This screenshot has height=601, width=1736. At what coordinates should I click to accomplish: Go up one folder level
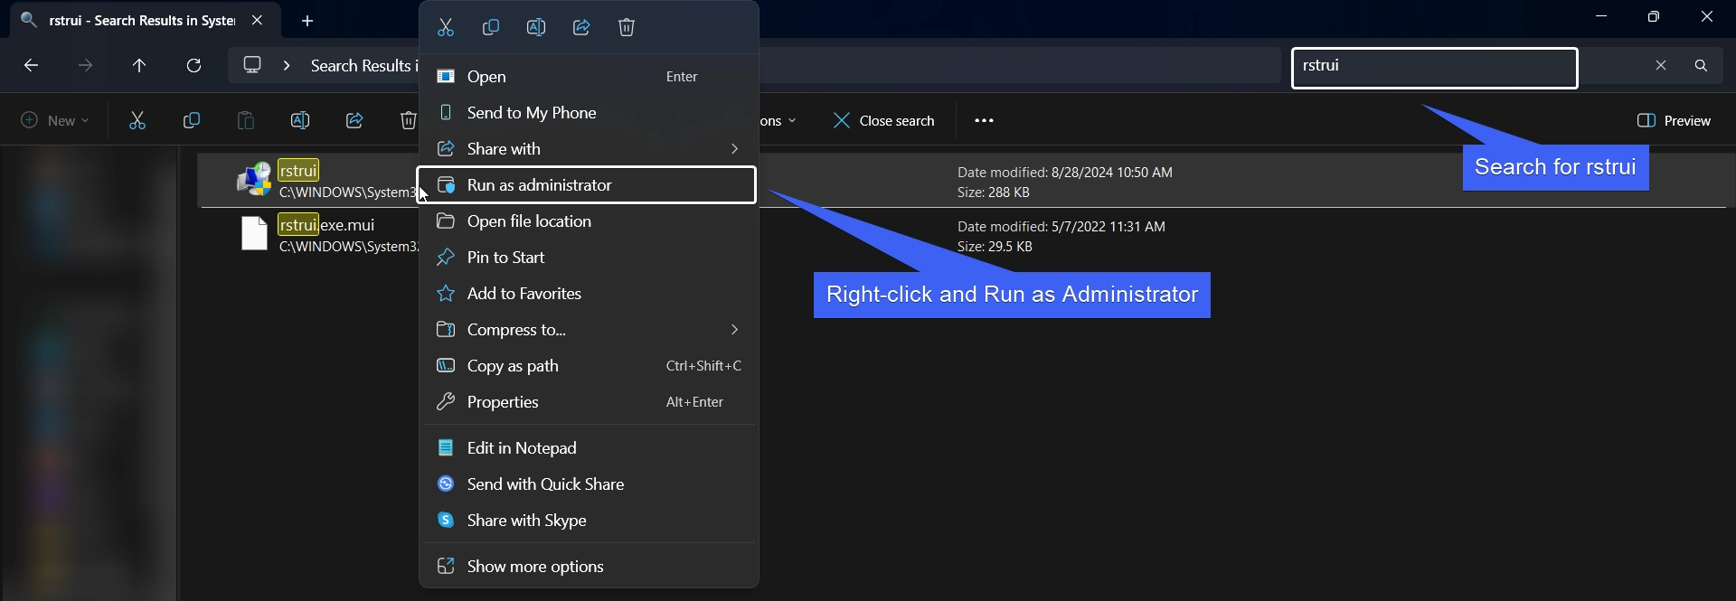click(139, 66)
